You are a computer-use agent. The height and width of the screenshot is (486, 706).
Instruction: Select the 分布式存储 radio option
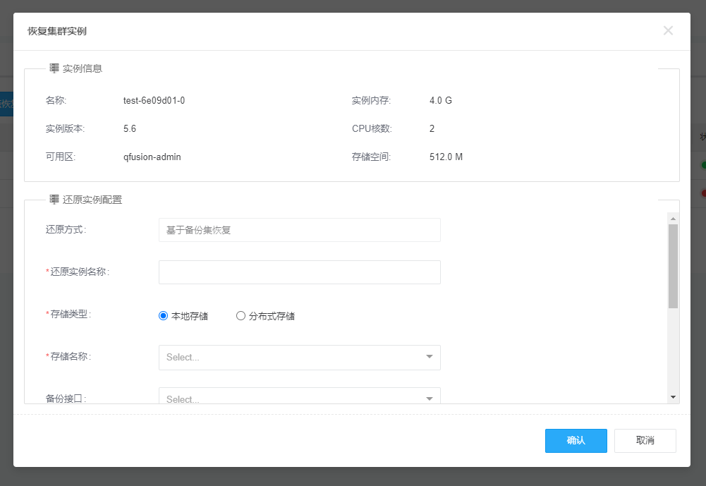[241, 316]
